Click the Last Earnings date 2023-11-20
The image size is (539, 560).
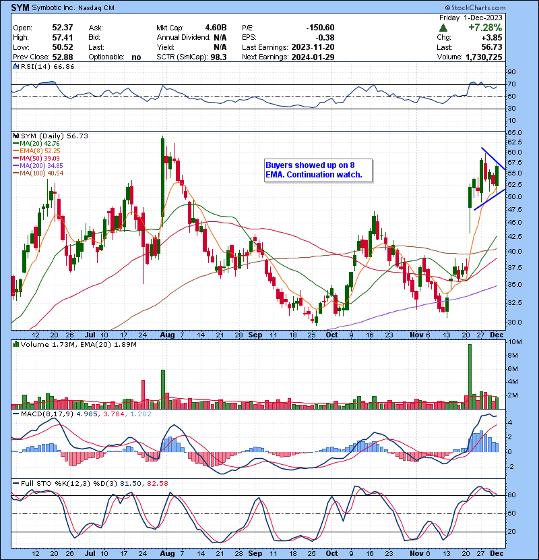tap(313, 47)
